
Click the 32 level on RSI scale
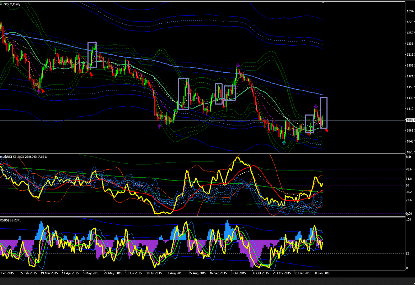coord(408,253)
